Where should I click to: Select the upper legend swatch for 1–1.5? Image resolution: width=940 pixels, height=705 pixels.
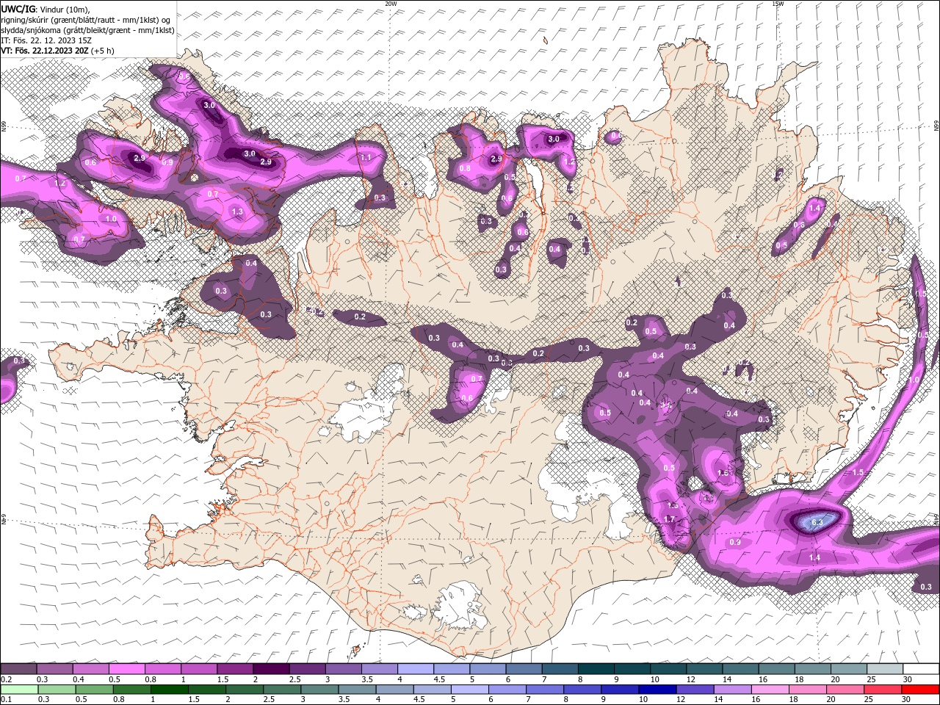point(199,669)
